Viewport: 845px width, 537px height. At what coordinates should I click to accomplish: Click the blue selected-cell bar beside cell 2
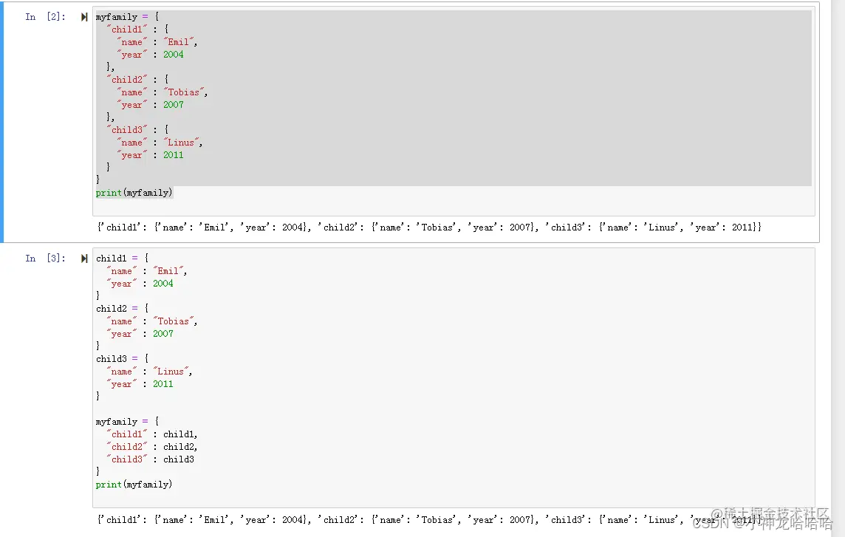point(1,122)
